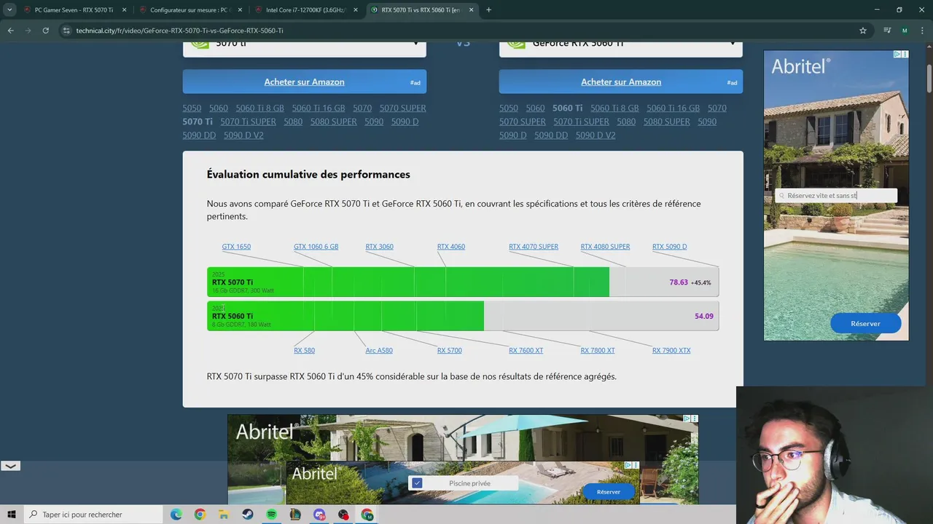The width and height of the screenshot is (933, 524).
Task: Open the RX 7900 XTX link
Action: click(671, 350)
